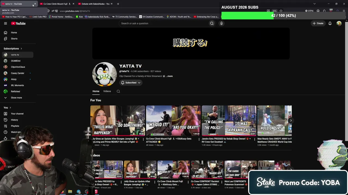Viewport: 348px width, 195px height.
Task: Show next For You videos
Action: click(291, 121)
